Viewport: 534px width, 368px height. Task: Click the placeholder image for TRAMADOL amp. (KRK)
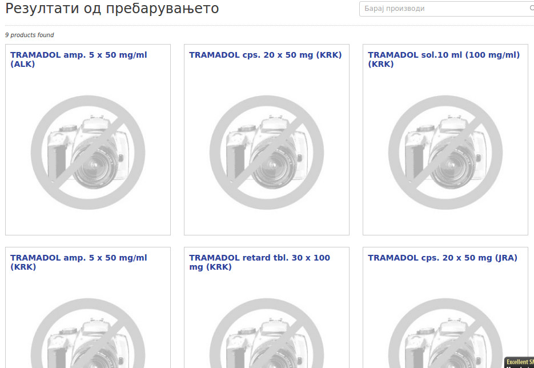[88, 333]
